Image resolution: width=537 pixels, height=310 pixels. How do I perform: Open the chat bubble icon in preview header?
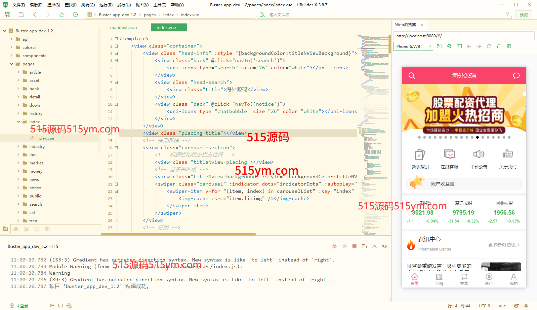[x=516, y=76]
